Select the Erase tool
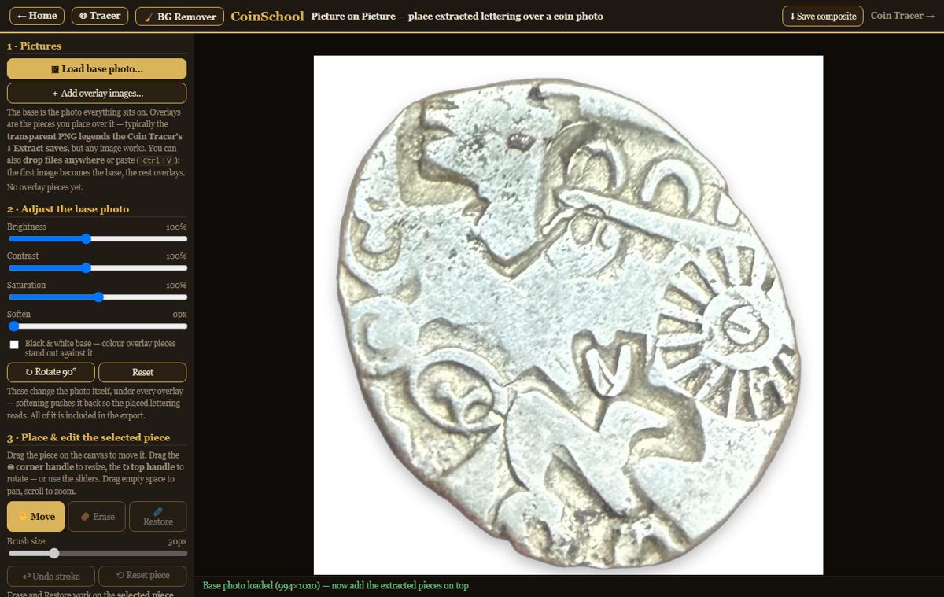This screenshot has height=597, width=944. (96, 516)
